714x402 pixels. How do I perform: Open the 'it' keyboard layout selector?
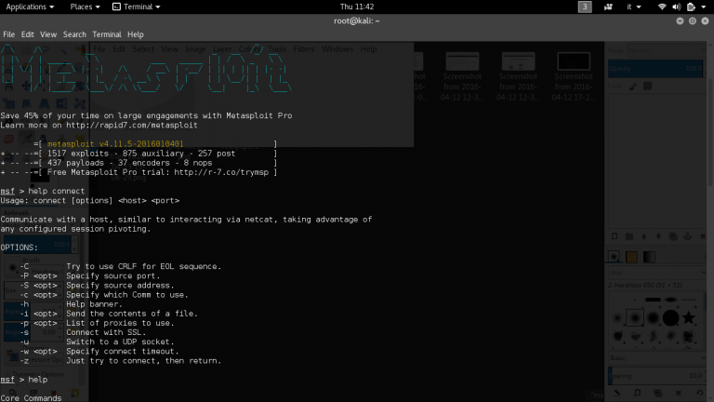[633, 7]
